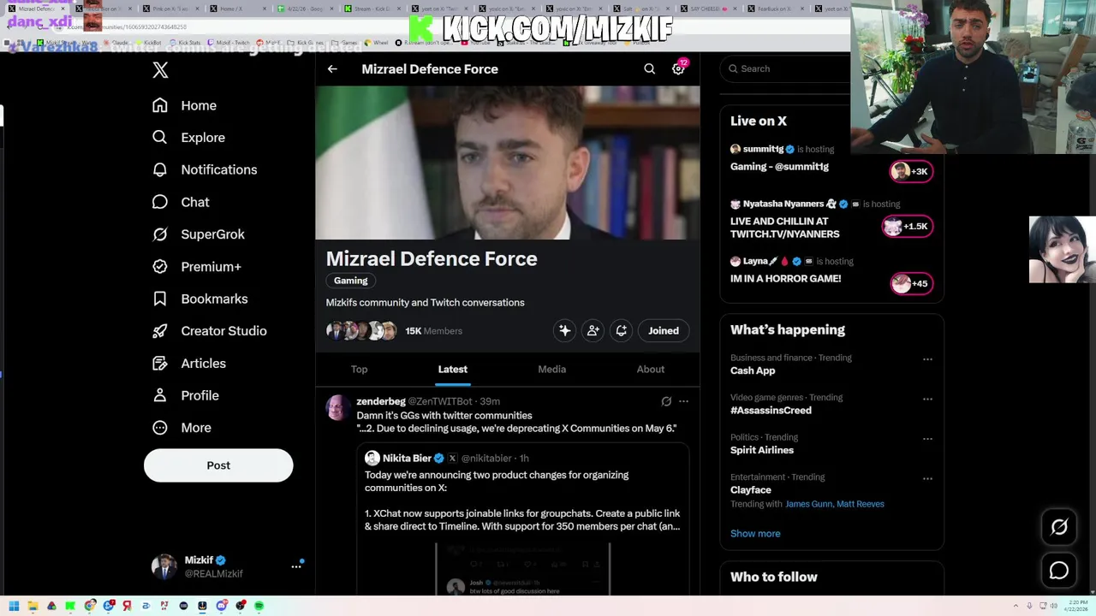Open James Gunn, Matt Reeves link

[835, 504]
